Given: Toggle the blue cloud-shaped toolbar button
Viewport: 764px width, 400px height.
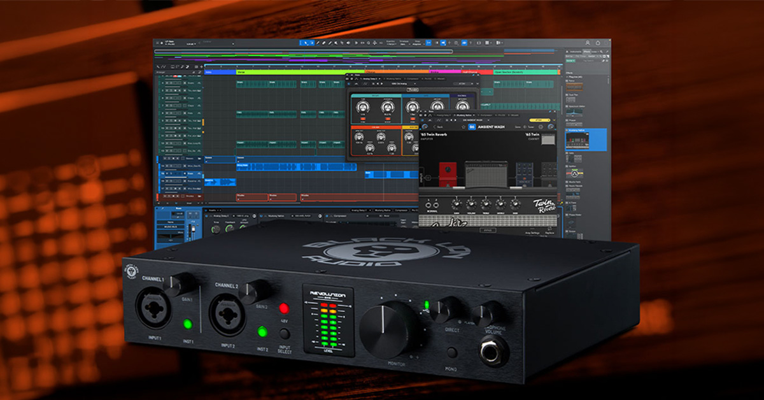Looking at the screenshot, I should tap(464, 43).
